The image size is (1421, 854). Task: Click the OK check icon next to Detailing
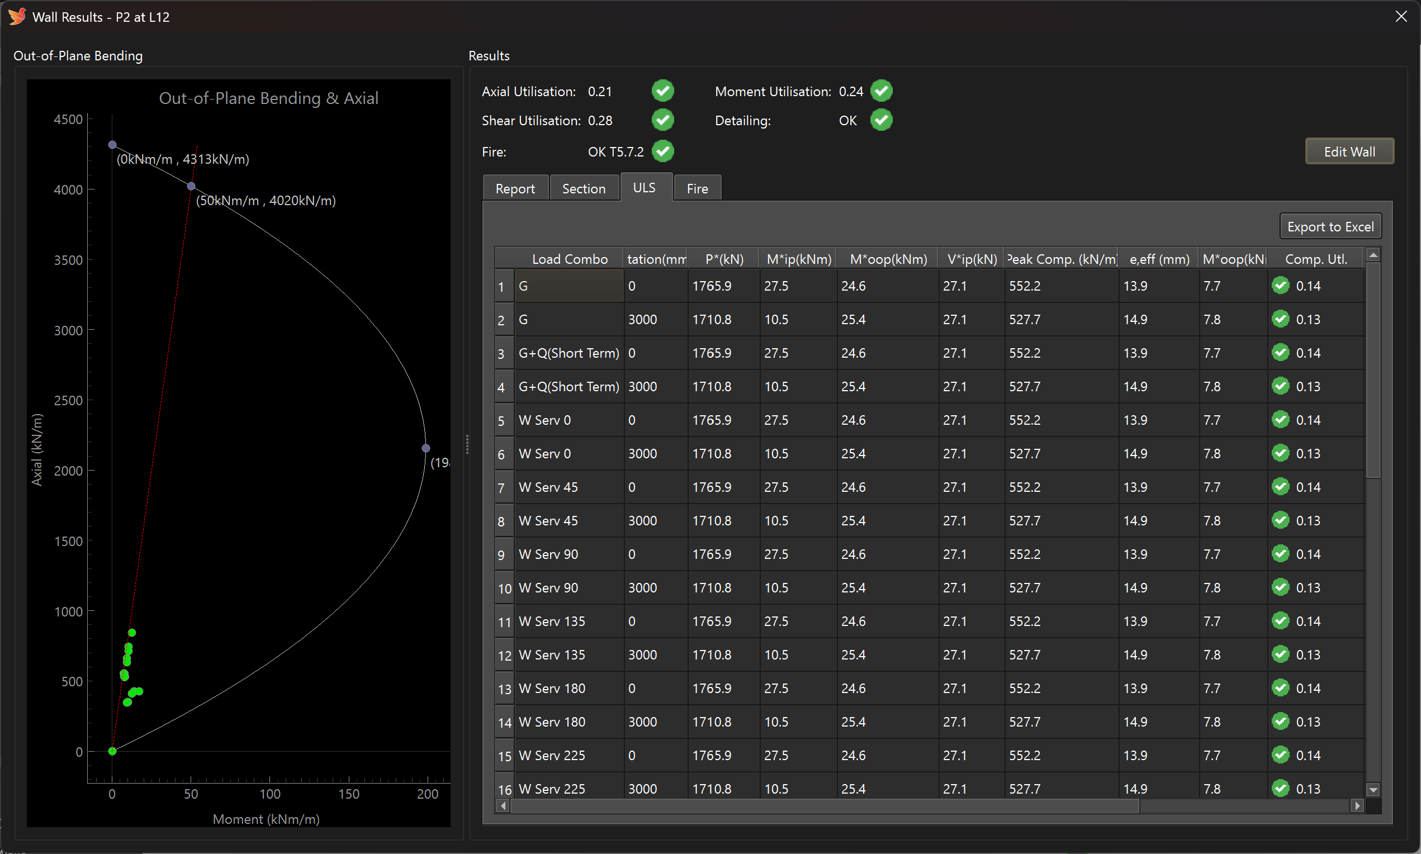tap(881, 120)
